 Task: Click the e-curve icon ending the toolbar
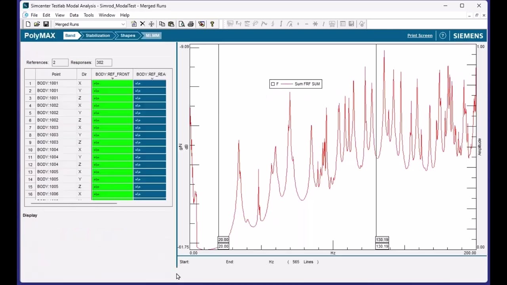point(362,24)
